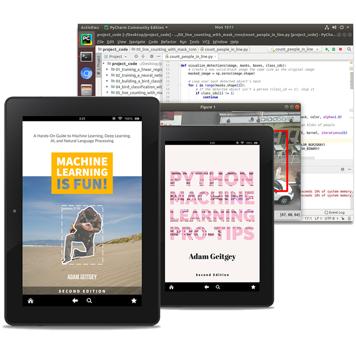The width and height of the screenshot is (356, 356).
Task: Open the File menu
Action: click(x=100, y=42)
